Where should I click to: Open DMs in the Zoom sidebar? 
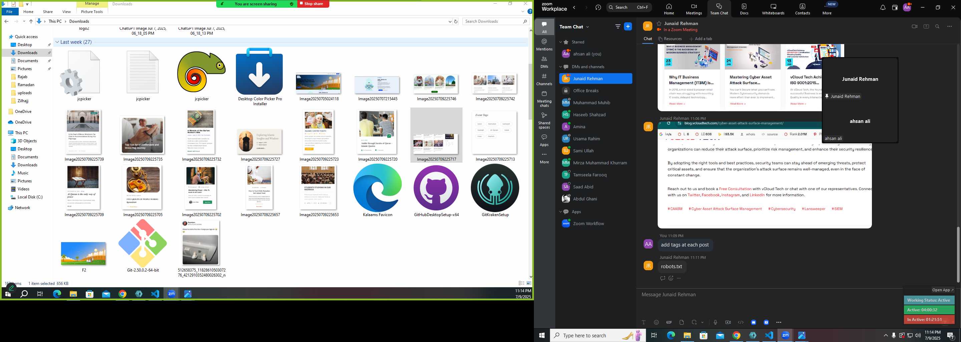pos(544,62)
